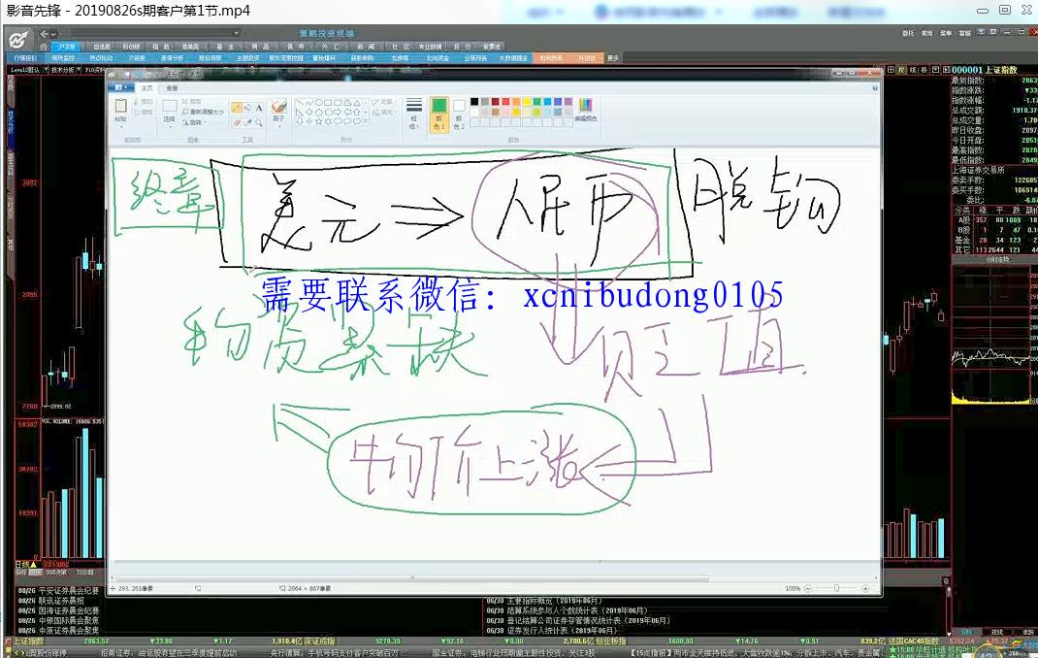Image resolution: width=1038 pixels, height=658 pixels.
Task: Open the Rotate 旋转 dropdown
Action: (195, 122)
